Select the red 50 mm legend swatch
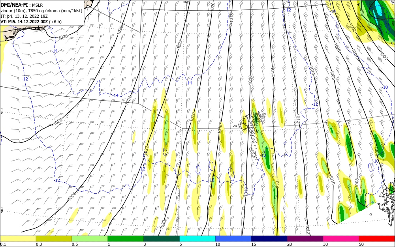Viewport: 395px width, 247px height. (377, 239)
